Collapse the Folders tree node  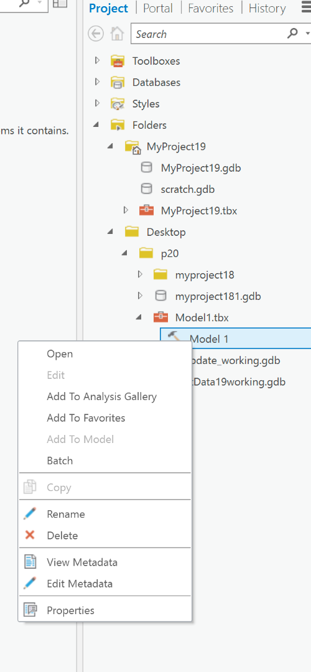pyautogui.click(x=96, y=124)
